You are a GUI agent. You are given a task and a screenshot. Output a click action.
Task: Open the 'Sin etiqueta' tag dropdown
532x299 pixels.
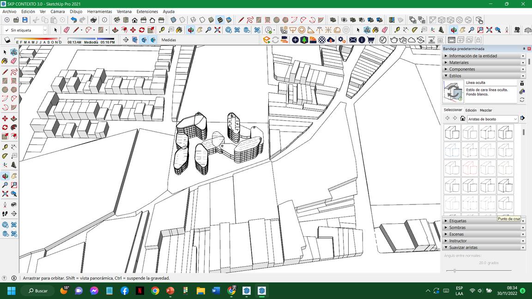[45, 30]
